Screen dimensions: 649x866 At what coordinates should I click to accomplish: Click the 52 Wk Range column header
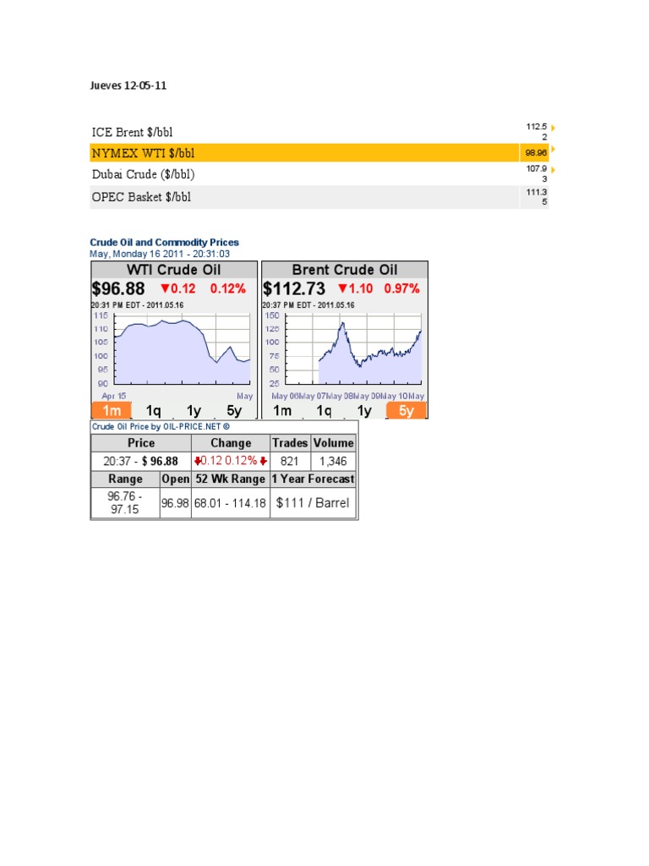(x=231, y=479)
